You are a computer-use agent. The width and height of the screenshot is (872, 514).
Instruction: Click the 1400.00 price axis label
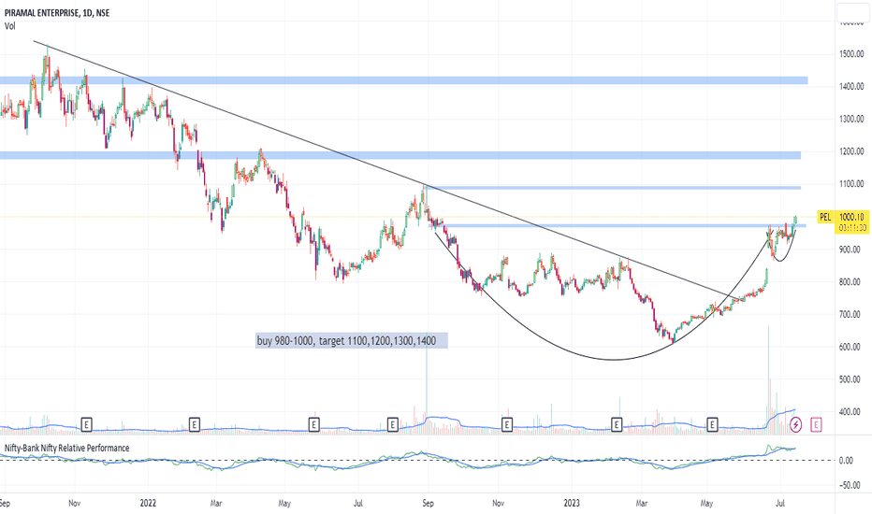(x=851, y=86)
